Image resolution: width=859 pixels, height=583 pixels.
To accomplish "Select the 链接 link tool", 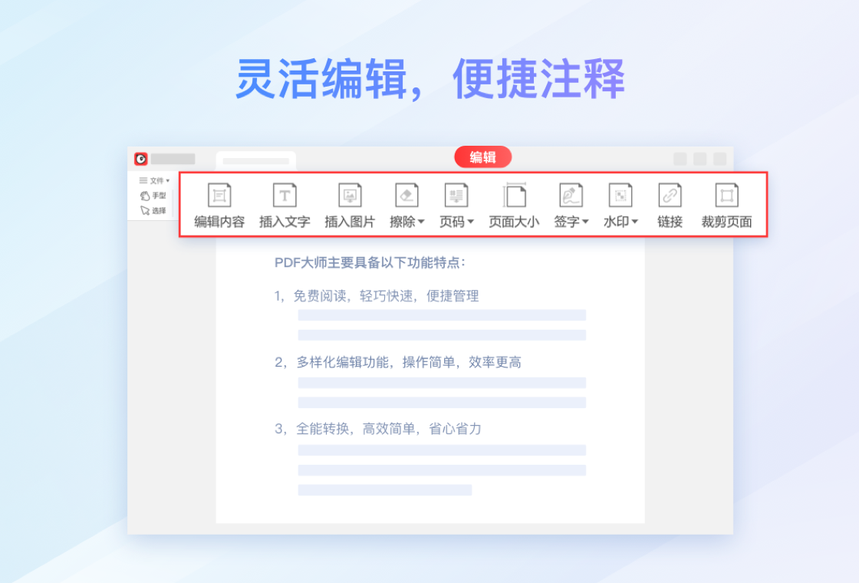I will coord(670,206).
